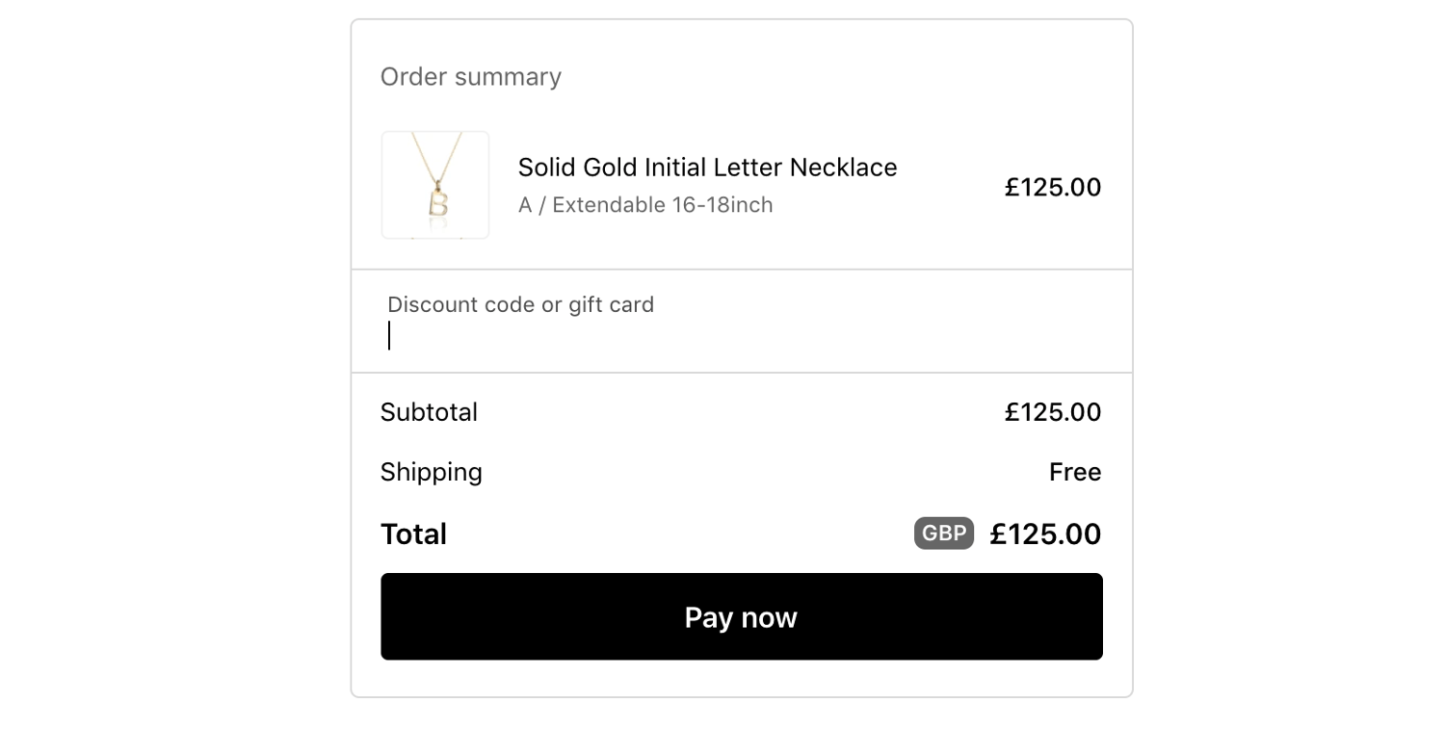This screenshot has height=729, width=1445.
Task: Click the A / Extendable 16-18inch variant text
Action: pos(645,204)
